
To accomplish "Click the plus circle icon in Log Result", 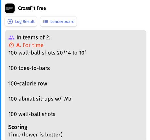I will 10,21.
